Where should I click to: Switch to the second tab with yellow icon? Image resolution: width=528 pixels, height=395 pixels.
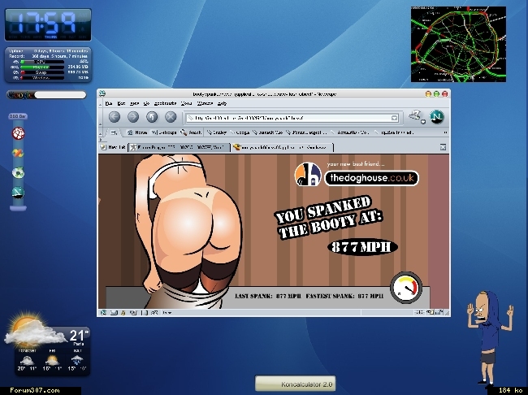coord(282,147)
